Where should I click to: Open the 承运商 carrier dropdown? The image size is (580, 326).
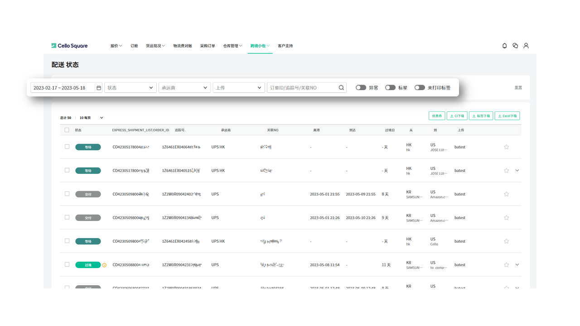(x=184, y=88)
